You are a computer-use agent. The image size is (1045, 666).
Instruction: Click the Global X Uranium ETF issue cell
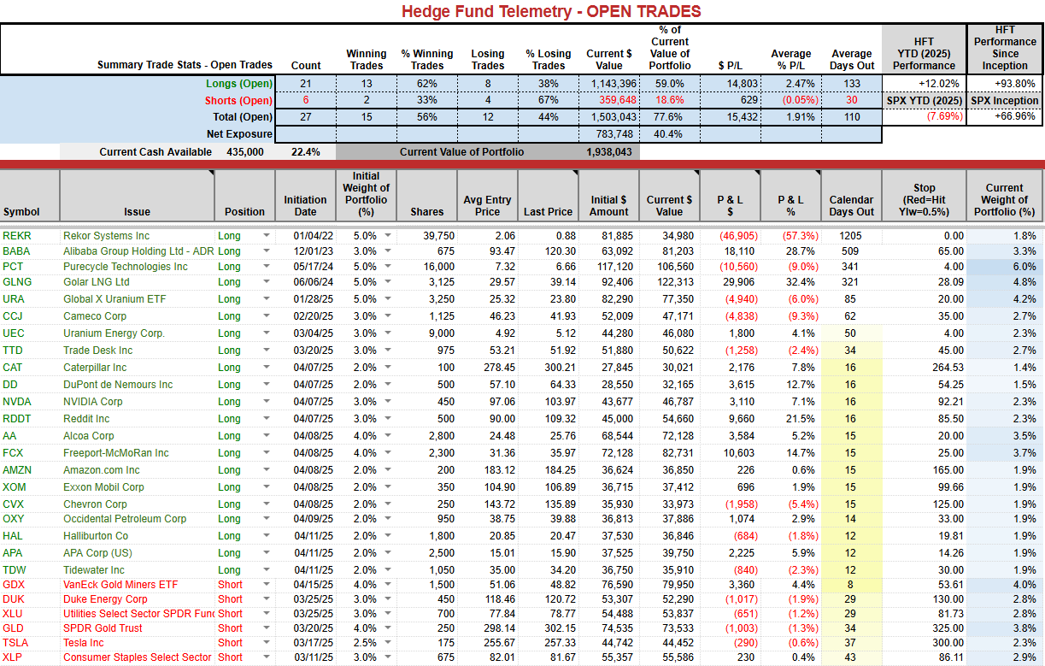pyautogui.click(x=114, y=299)
